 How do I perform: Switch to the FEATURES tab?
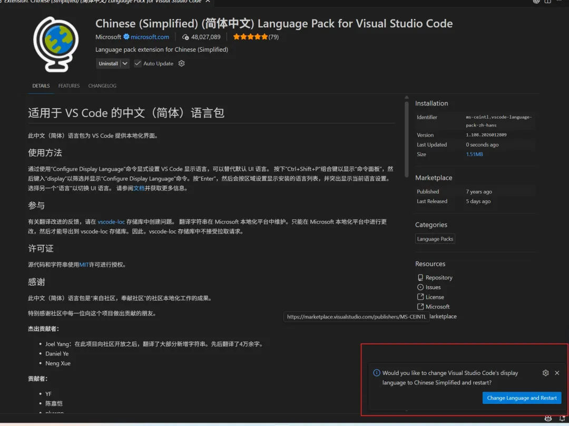69,86
